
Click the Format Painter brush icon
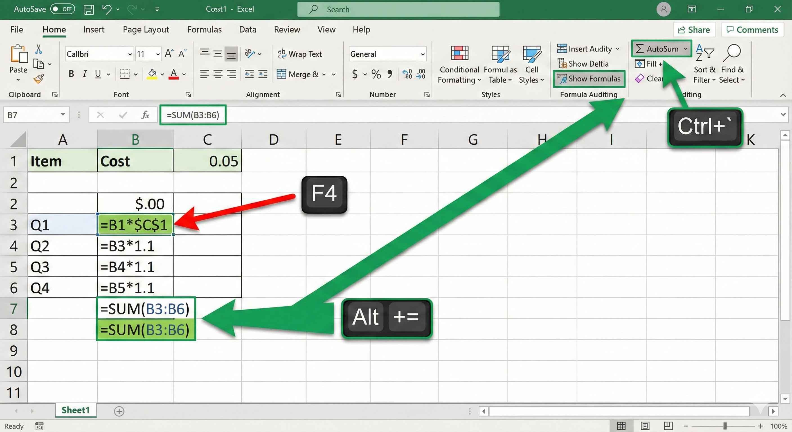(x=39, y=79)
